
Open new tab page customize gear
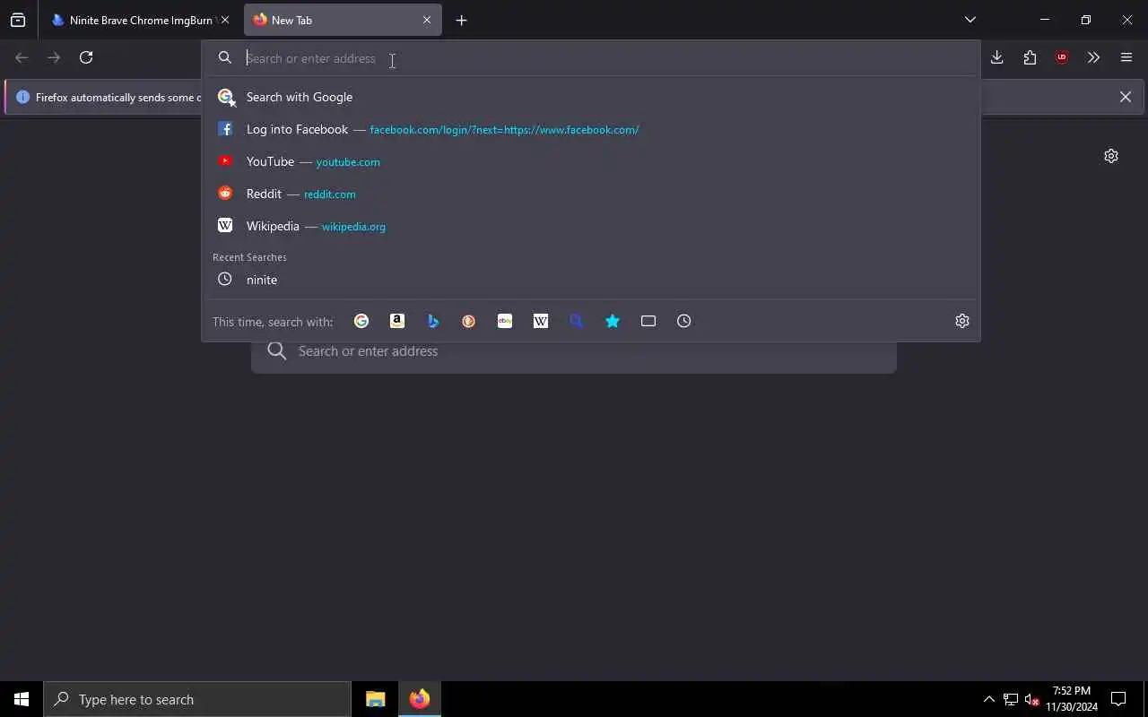(1111, 156)
